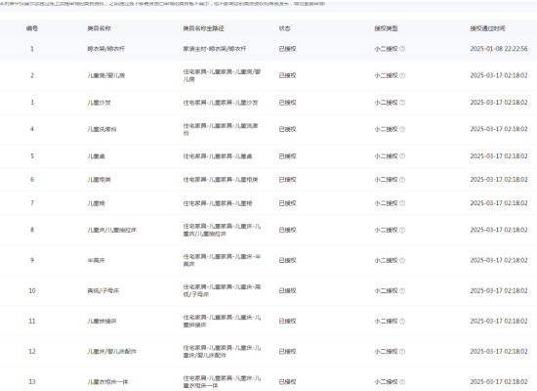Screen dimensions: 537x391
Task: Open the authorization type help icon for 儿童沙发
Action: pyautogui.click(x=402, y=103)
